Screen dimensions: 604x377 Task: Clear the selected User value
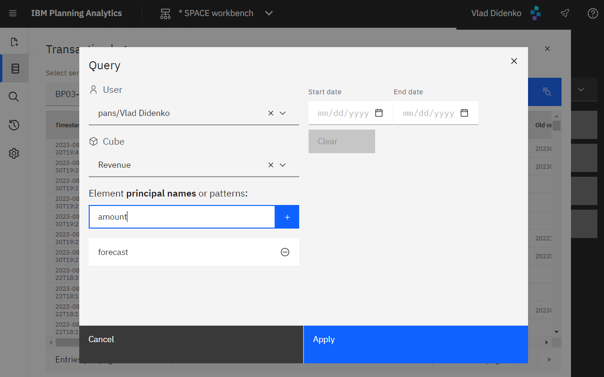(271, 113)
